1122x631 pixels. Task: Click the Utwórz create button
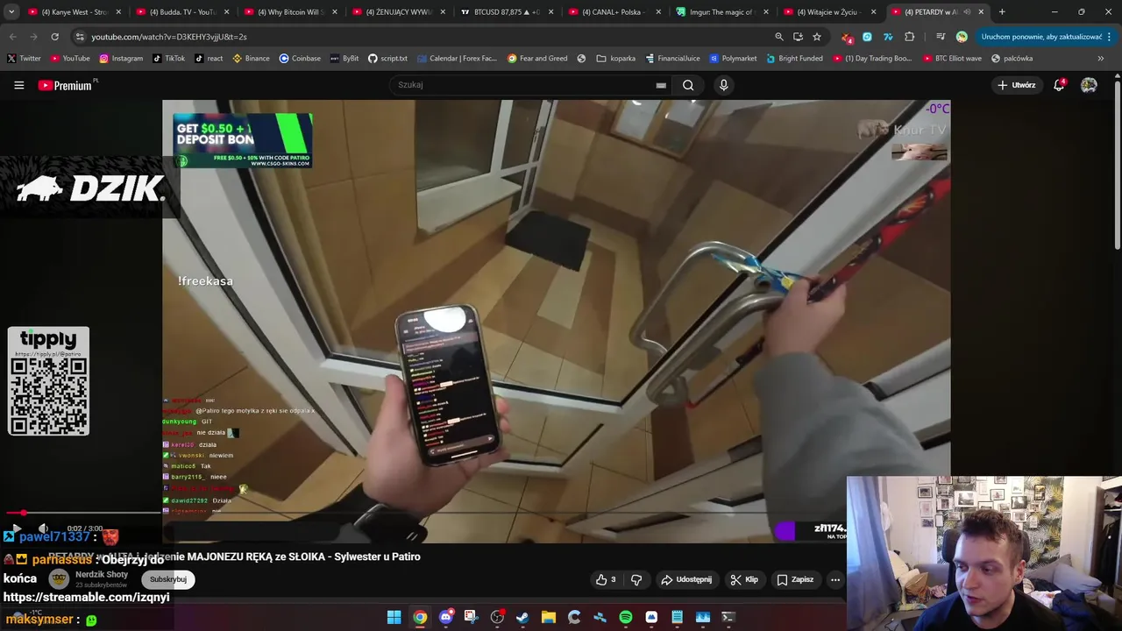coord(1017,85)
